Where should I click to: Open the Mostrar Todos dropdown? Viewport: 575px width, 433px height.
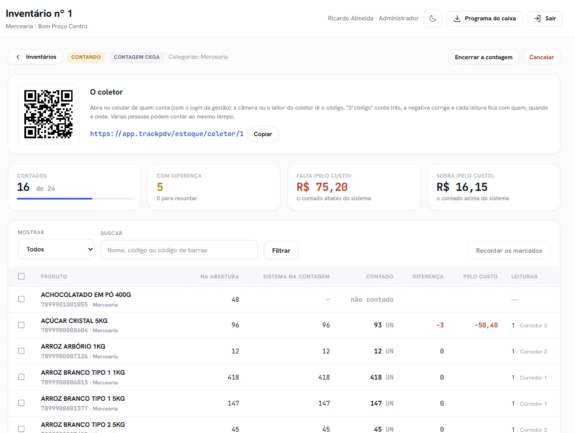tap(56, 249)
